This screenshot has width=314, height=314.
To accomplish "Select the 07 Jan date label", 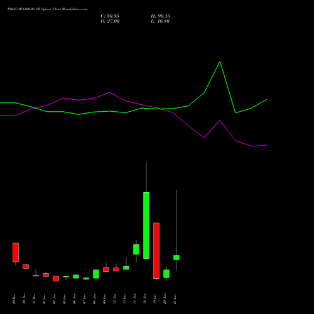I will [84, 299].
